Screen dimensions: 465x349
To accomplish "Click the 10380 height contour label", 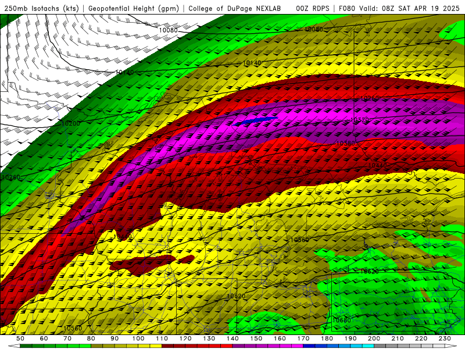I will point(345,143).
